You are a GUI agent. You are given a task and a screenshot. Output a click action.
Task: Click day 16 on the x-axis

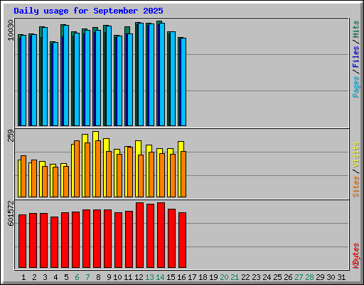tap(181, 277)
